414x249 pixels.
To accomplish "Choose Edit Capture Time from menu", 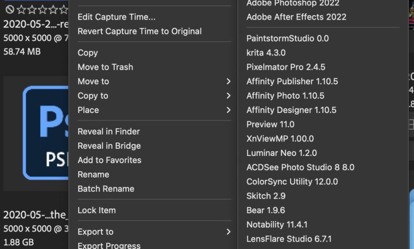I will coord(116,17).
